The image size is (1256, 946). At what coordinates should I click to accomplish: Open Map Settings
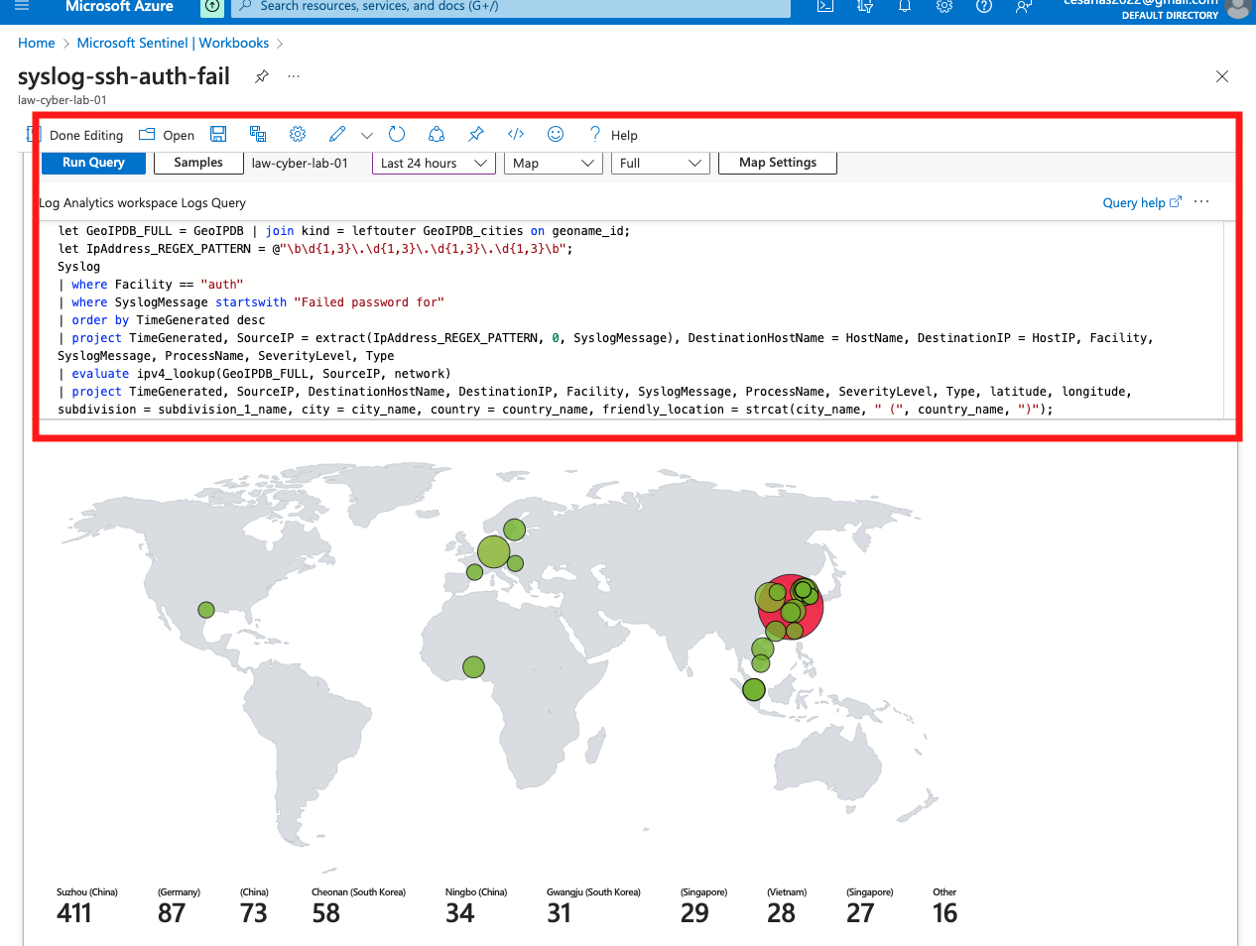[778, 163]
